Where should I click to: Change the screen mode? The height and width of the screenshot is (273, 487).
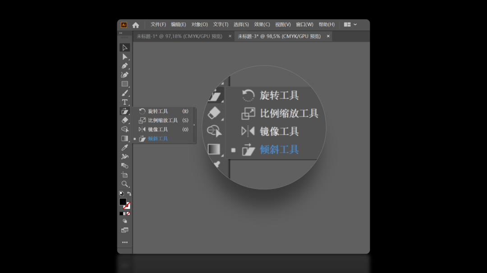(124, 230)
